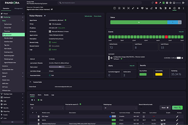Click the green SecurityMon status swatch
Screen dimensions: 188x125
143,74
